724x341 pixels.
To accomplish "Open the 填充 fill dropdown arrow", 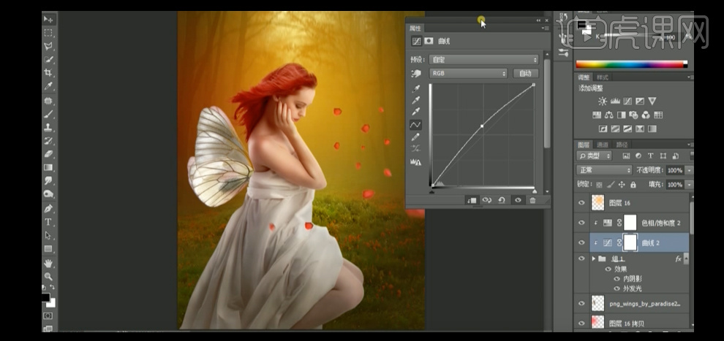I will click(690, 185).
